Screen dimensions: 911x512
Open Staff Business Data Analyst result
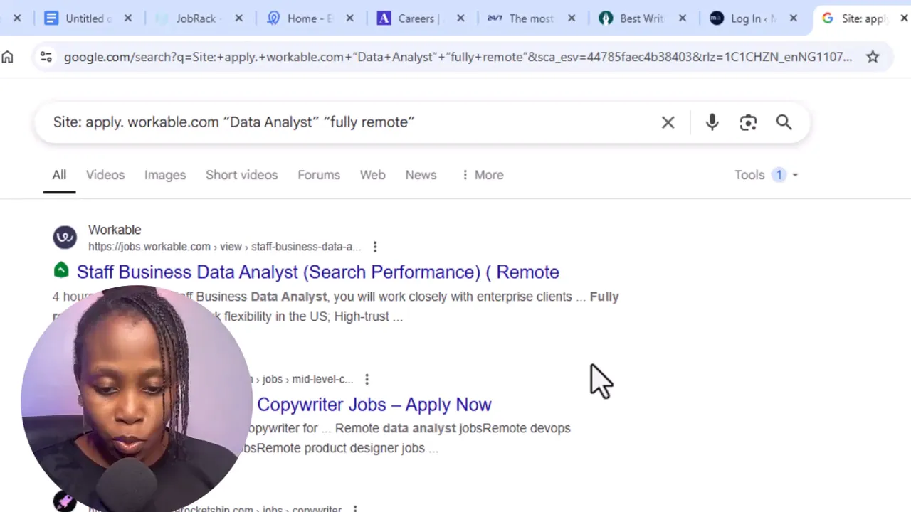coord(317,272)
